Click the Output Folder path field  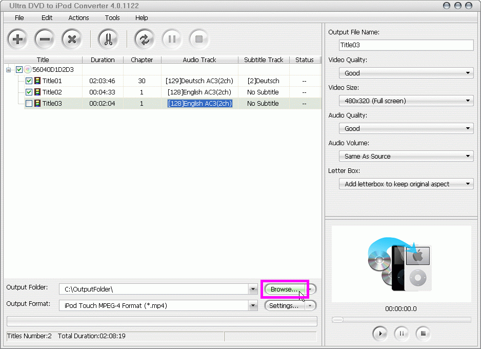coord(154,289)
